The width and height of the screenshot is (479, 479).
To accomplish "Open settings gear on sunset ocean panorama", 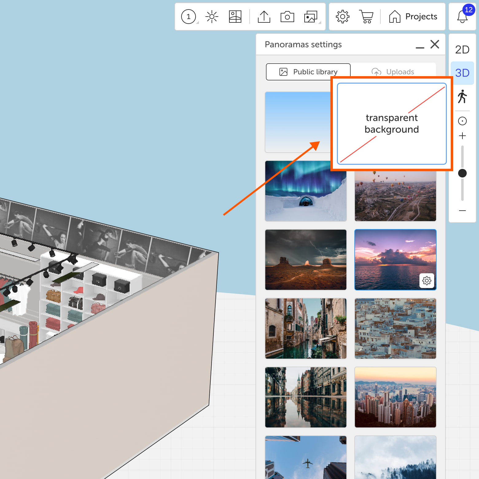I will 427,281.
